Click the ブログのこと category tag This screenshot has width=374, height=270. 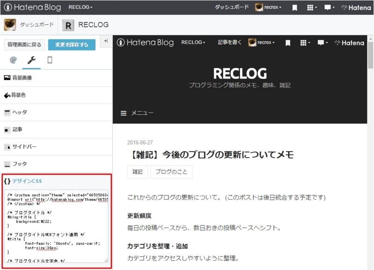[172, 172]
